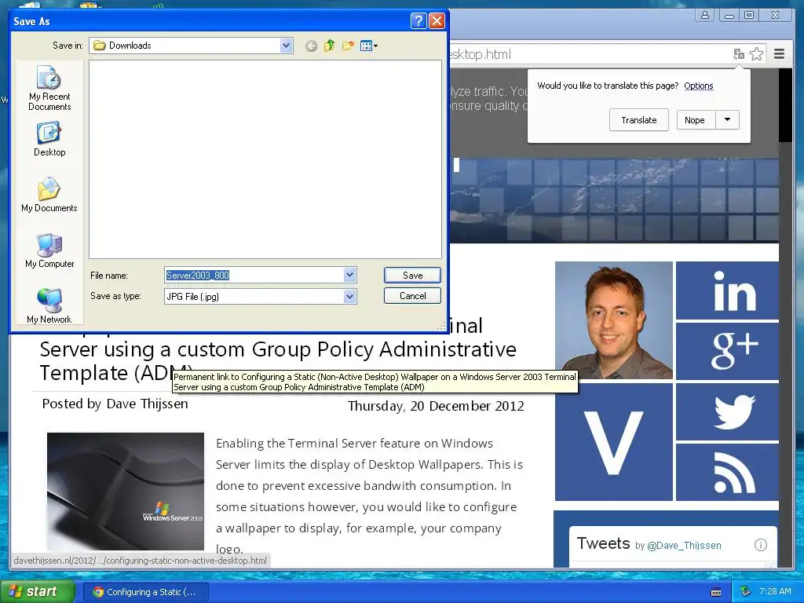Viewport: 804px width, 603px height.
Task: Click the Chrome page vertical scrollbar
Action: point(785,318)
